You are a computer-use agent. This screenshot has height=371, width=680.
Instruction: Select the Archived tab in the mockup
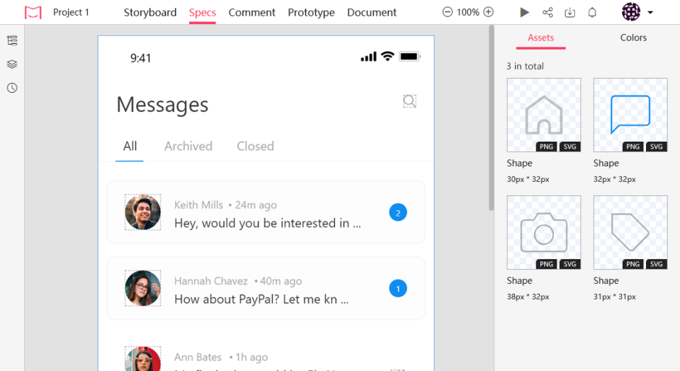[188, 146]
